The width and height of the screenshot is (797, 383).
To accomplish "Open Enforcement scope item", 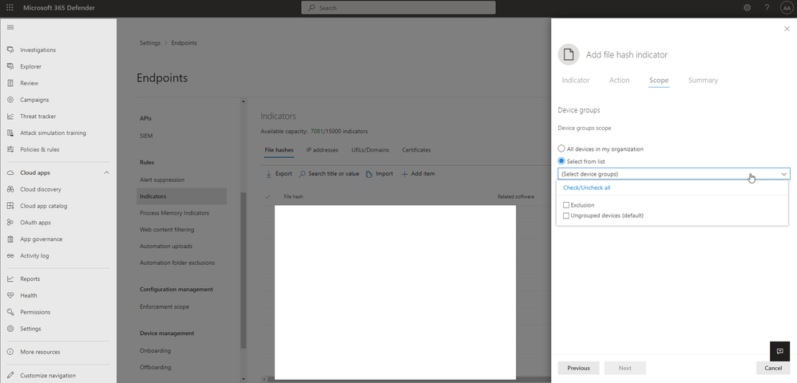I will coord(165,307).
